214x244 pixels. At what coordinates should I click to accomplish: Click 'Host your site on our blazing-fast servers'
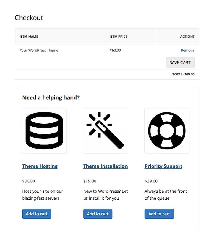point(43,195)
